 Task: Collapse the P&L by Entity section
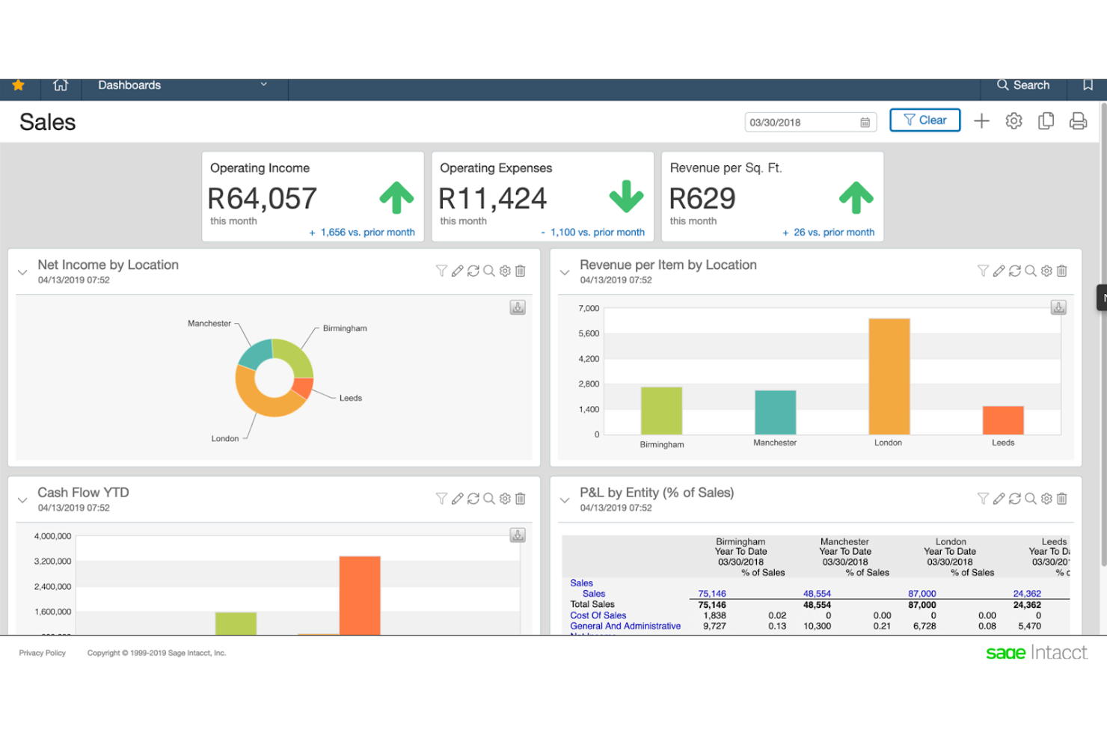coord(564,500)
